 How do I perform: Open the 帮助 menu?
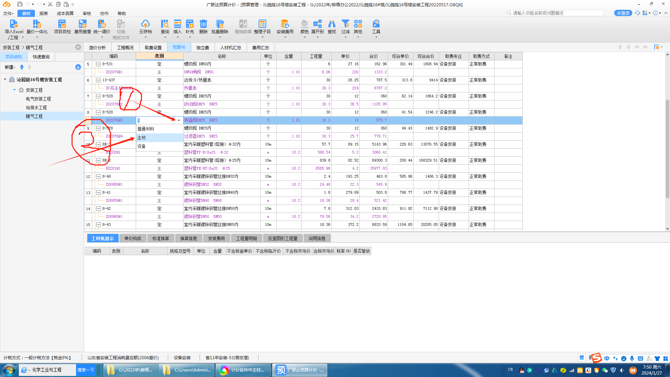[121, 13]
